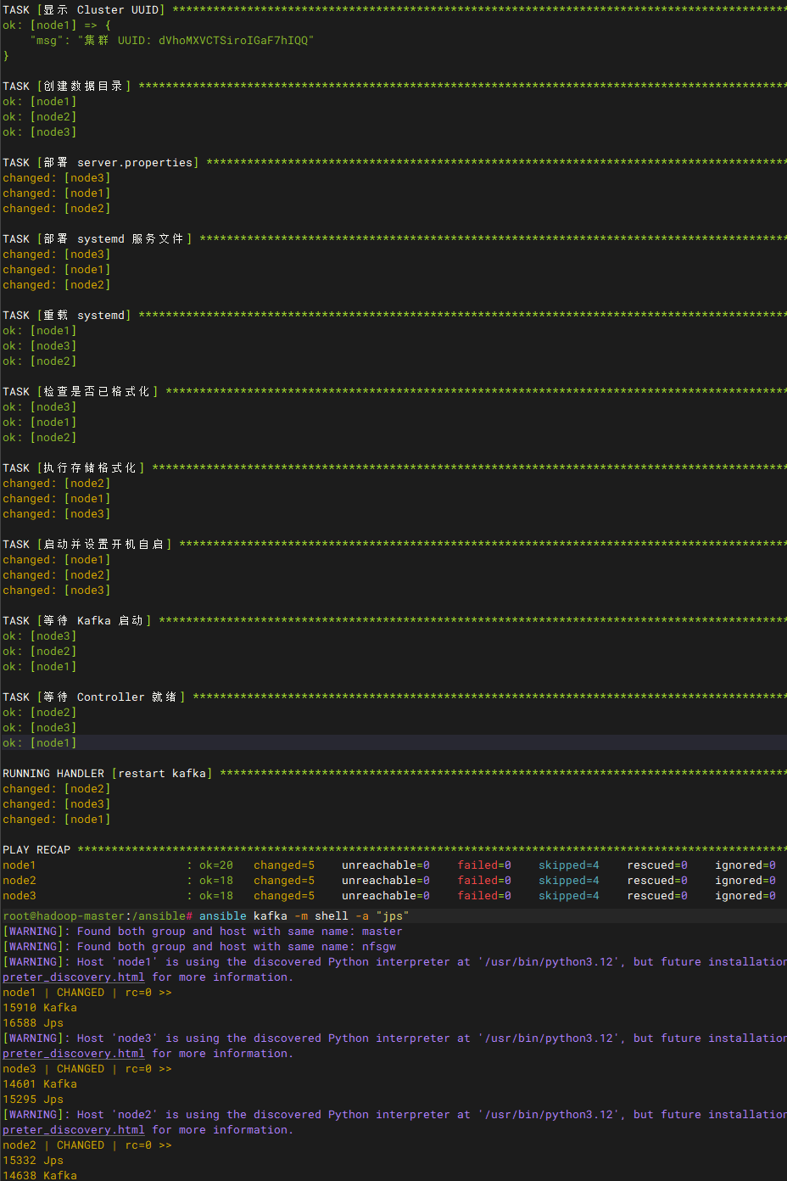Click 'changed: [node3]' under 启动并设置开机自启 task
The height and width of the screenshot is (1181, 787).
click(56, 590)
